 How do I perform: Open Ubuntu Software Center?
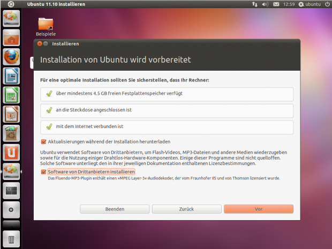[x=11, y=133]
